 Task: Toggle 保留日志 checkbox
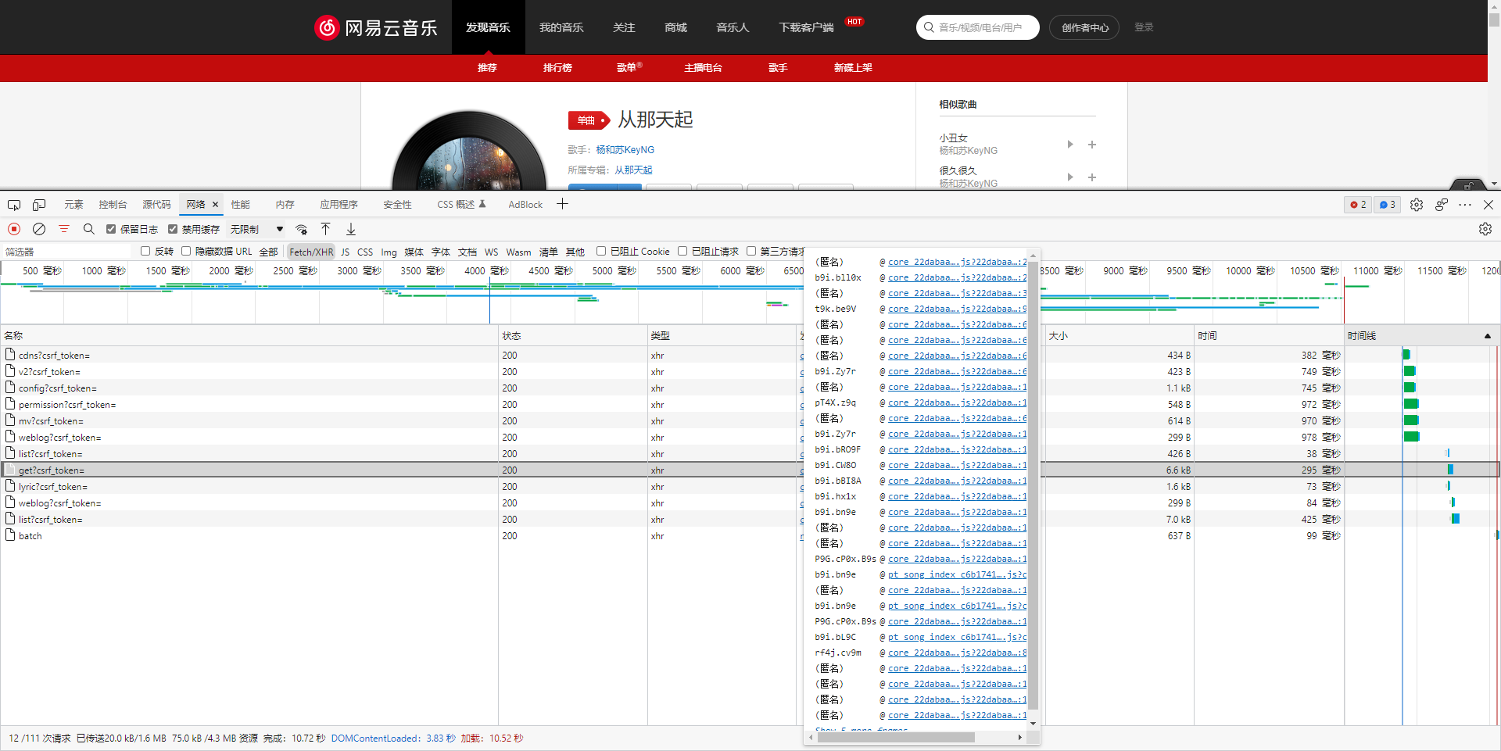tap(111, 229)
